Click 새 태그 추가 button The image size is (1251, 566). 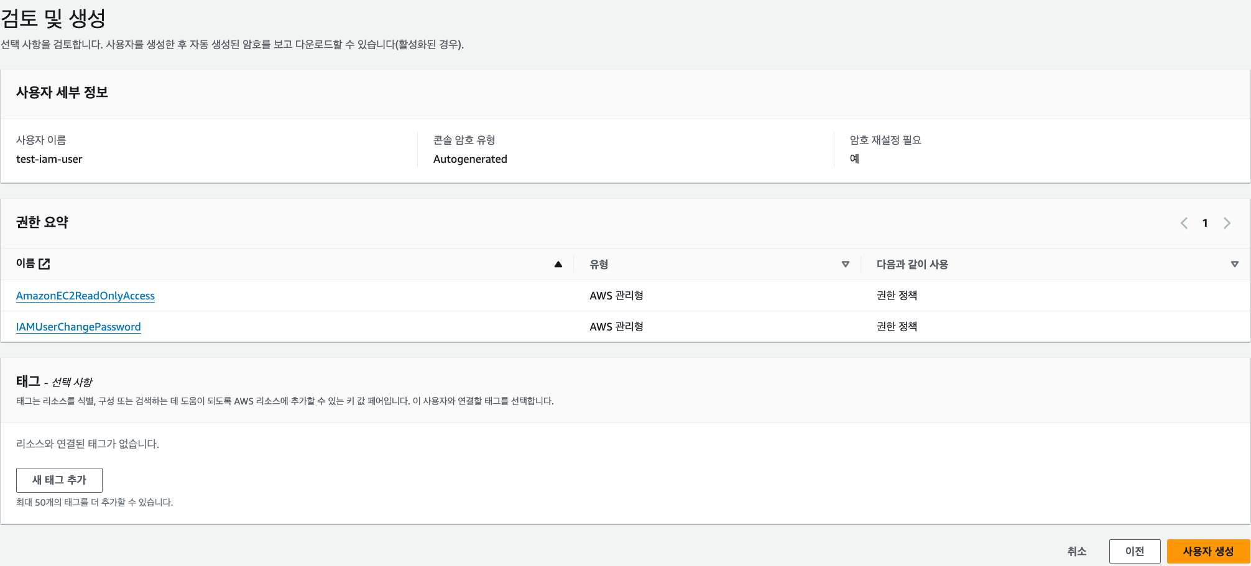pyautogui.click(x=59, y=480)
